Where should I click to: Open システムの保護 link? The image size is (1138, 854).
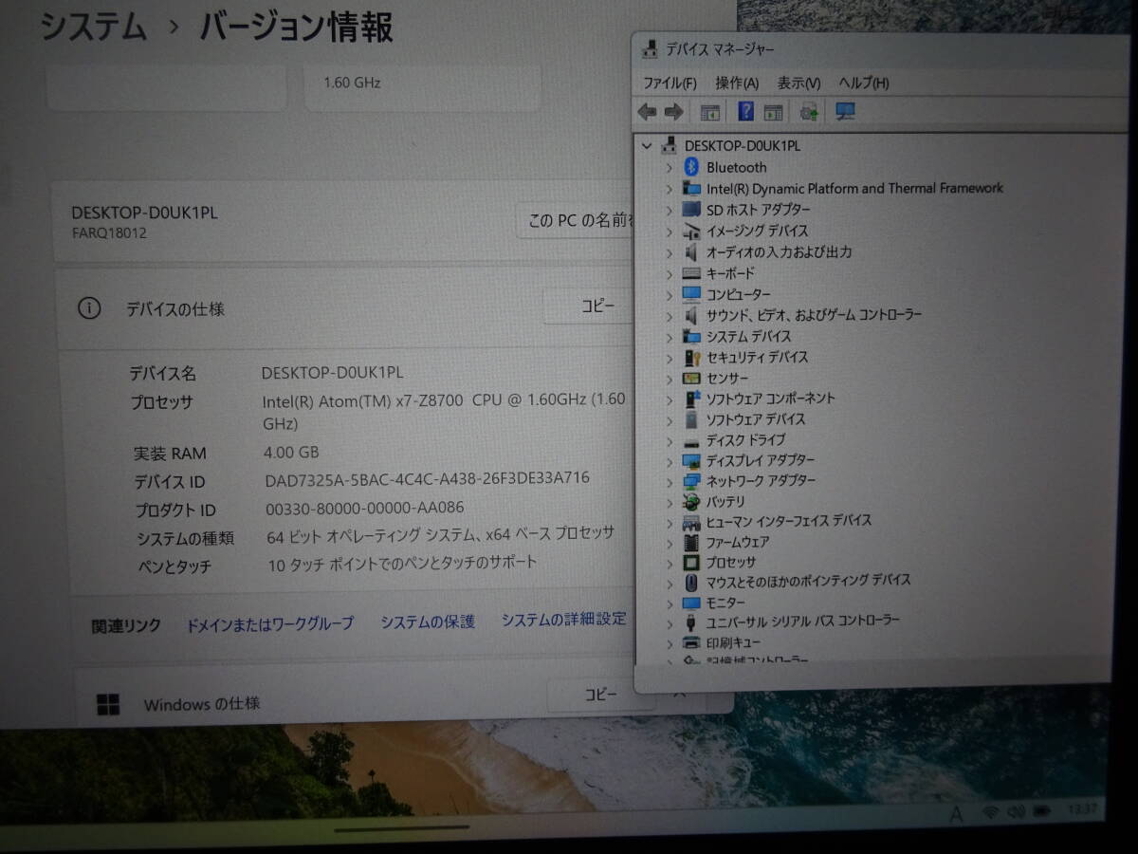tap(428, 622)
